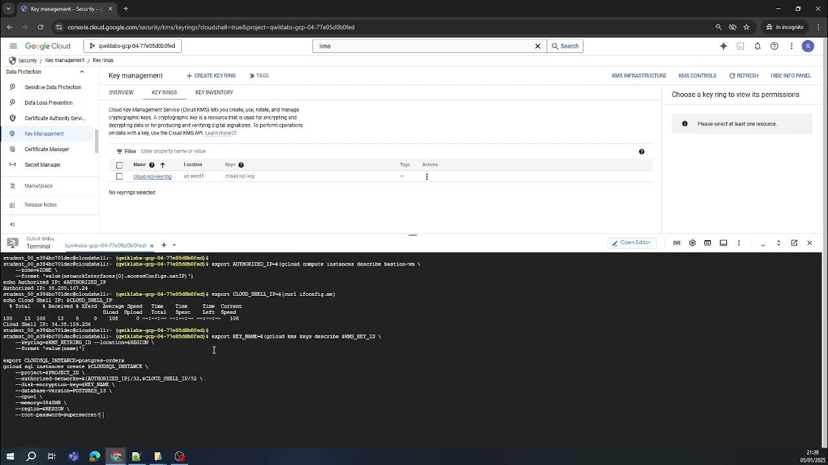Toggle the Cloud Shell on-screen keyboard

pyautogui.click(x=677, y=243)
